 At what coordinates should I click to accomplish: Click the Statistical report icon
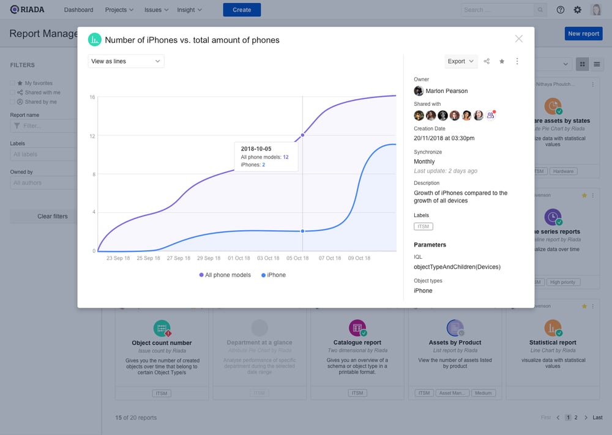click(x=553, y=328)
